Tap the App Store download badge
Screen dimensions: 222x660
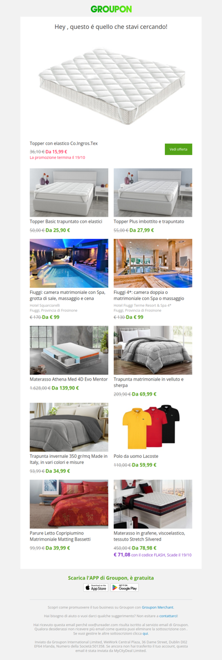[x=96, y=588]
